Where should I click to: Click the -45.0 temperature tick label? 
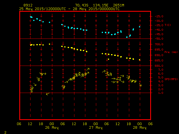(159, 34)
